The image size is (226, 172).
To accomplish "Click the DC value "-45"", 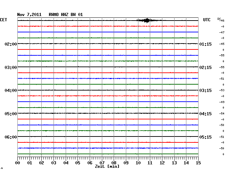I will [222, 44].
